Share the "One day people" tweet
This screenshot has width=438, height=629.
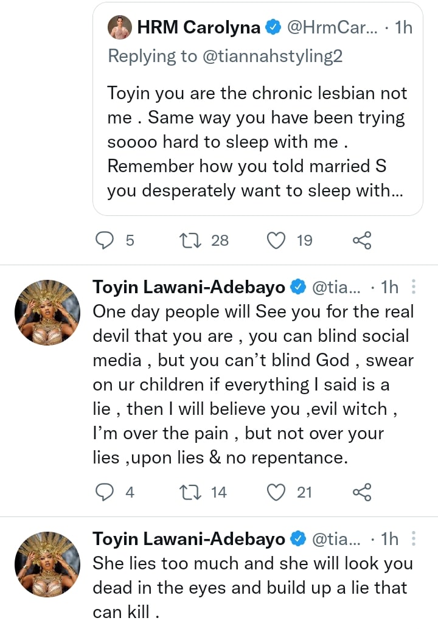(362, 492)
